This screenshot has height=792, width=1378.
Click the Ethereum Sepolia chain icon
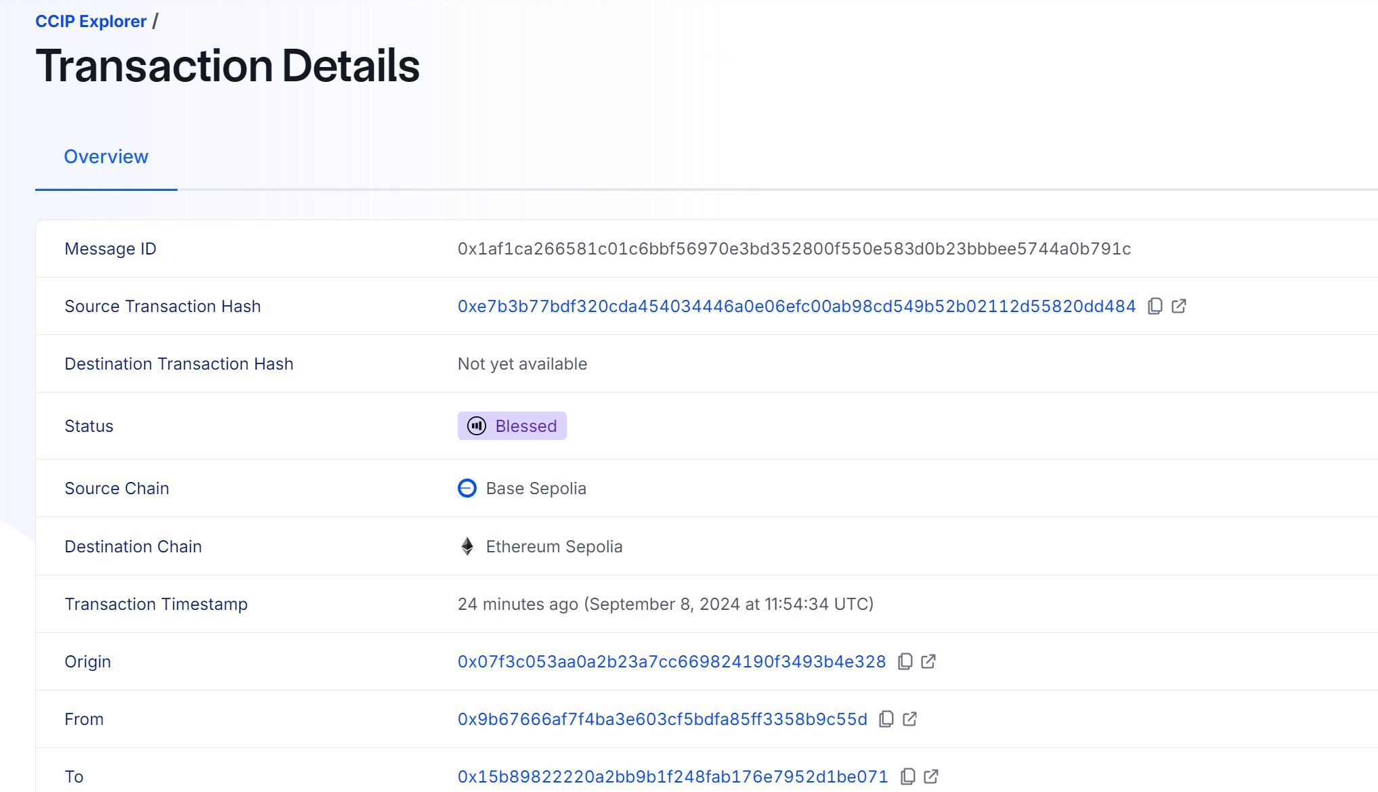467,546
